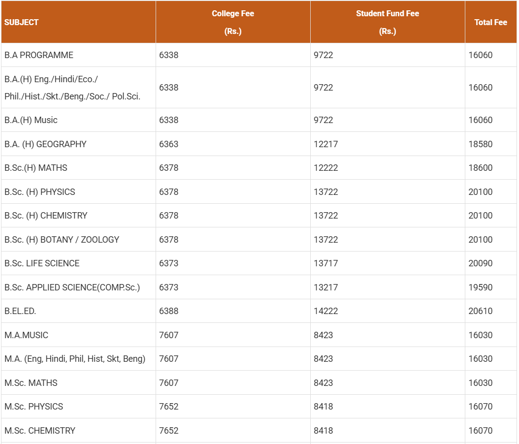The image size is (519, 444).
Task: Select the B.Sc. (H) PHYSICS row label
Action: (40, 192)
